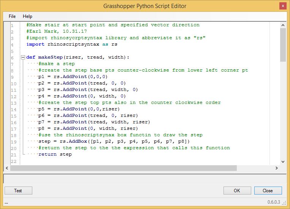Click the "def makeStep(riser, tread, width):" line
Viewport: 290px width, 209px height.
(x=78, y=57)
